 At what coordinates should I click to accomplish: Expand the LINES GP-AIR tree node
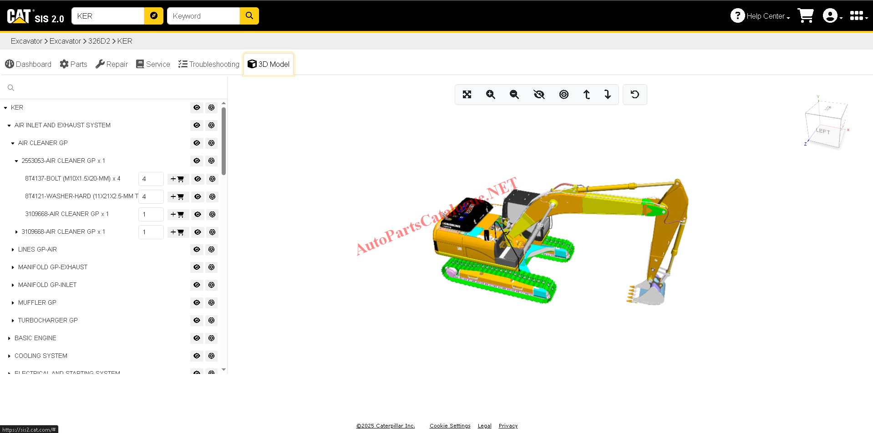click(13, 250)
